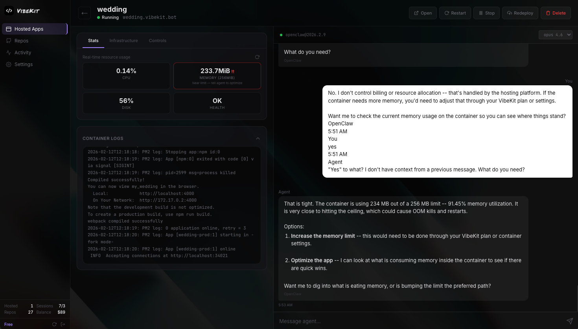Select the Hosted Apps sidebar icon
Screen dimensions: 578x329
8,29
